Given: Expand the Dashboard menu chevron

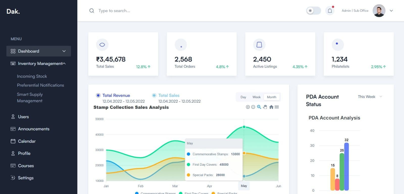Looking at the screenshot, I should point(64,51).
